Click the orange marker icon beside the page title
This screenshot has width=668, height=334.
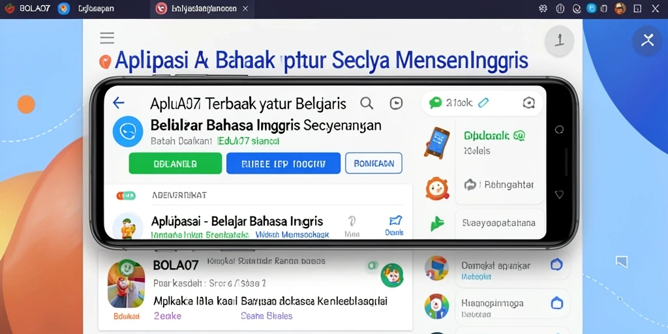[105, 61]
